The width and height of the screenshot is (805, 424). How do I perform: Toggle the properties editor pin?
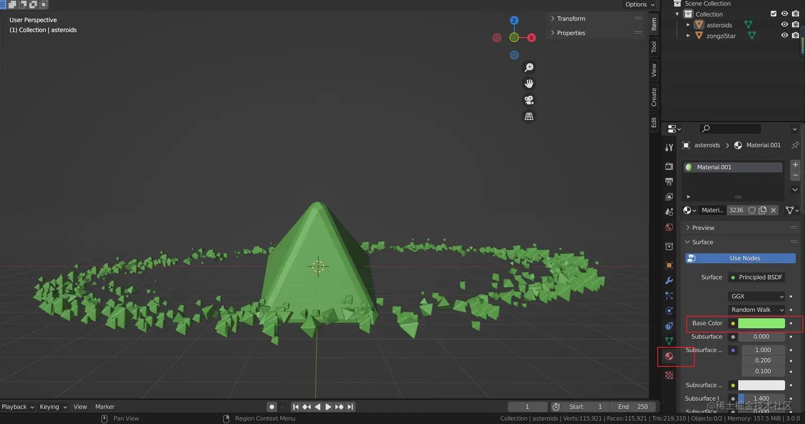click(795, 145)
